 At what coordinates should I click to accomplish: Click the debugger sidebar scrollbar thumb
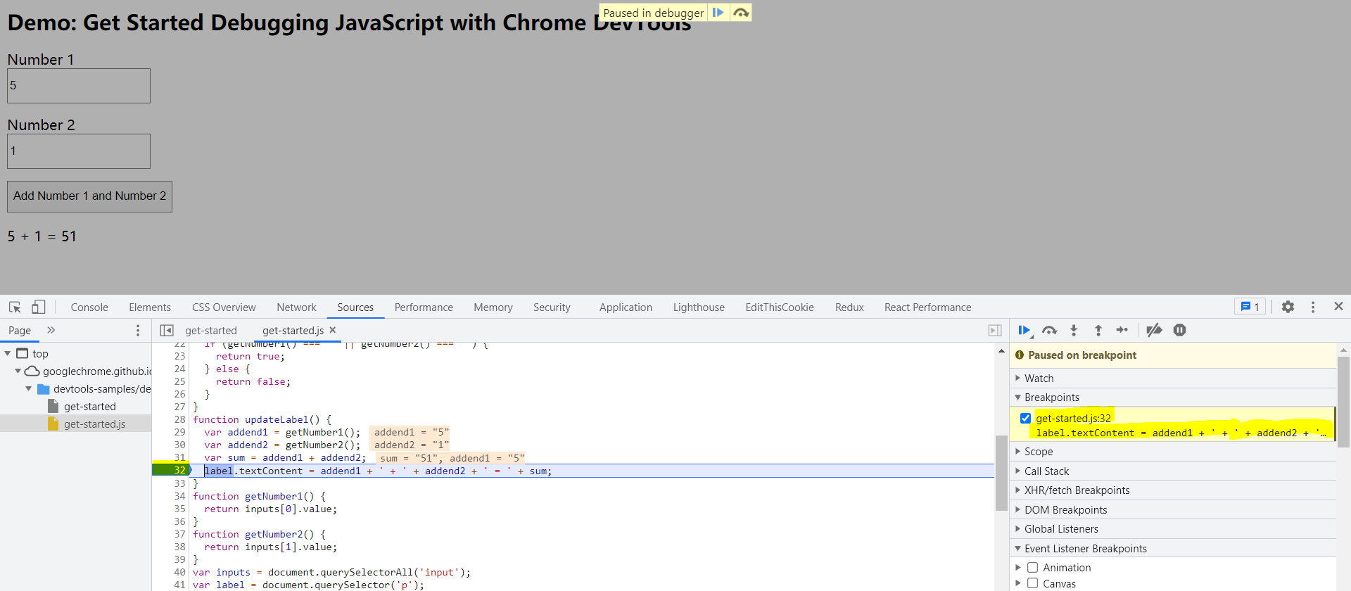tap(1343, 401)
